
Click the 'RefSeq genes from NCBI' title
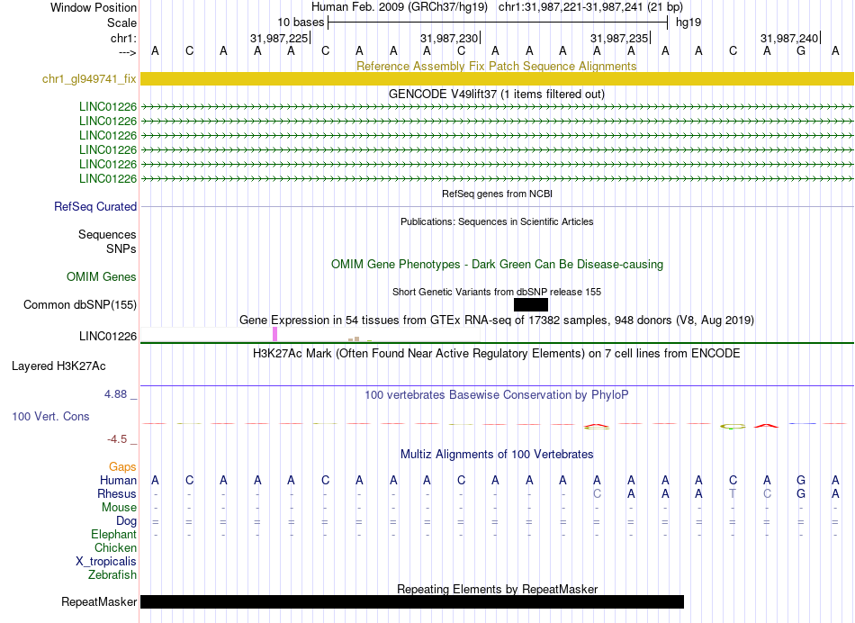point(497,194)
